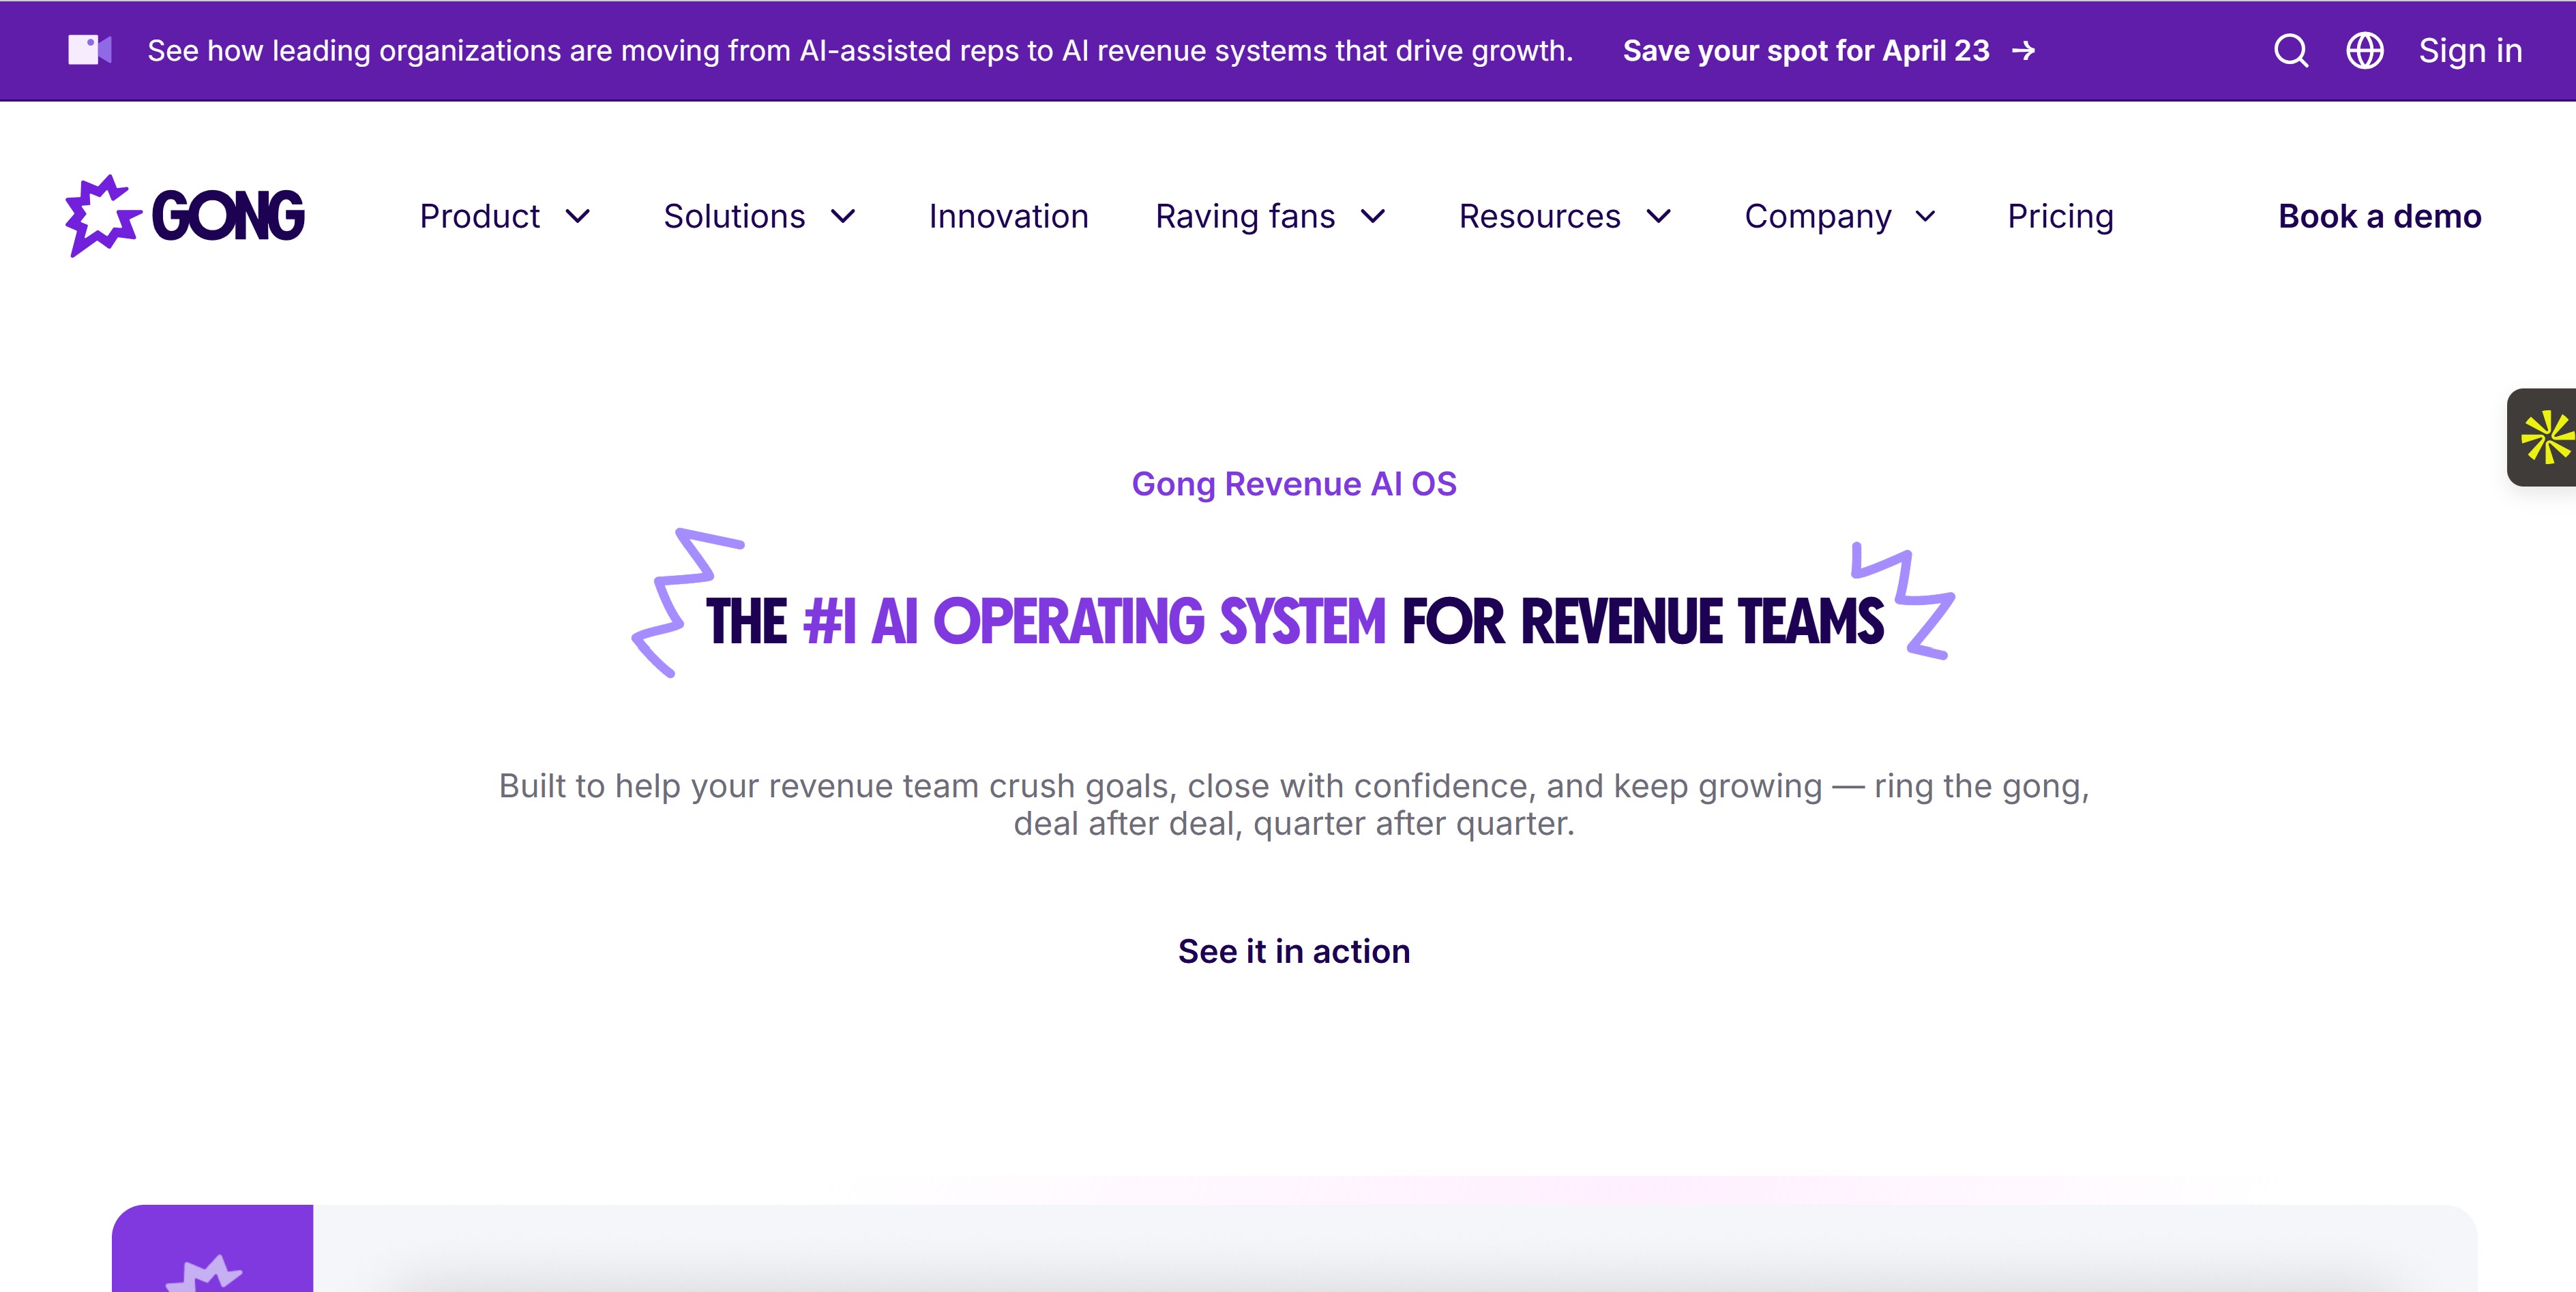Click the Book a demo button
The height and width of the screenshot is (1292, 2576).
[2379, 217]
